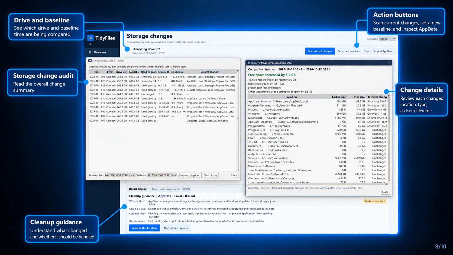Sort by Time column header
This screenshot has height=255, width=453.
click(97, 72)
